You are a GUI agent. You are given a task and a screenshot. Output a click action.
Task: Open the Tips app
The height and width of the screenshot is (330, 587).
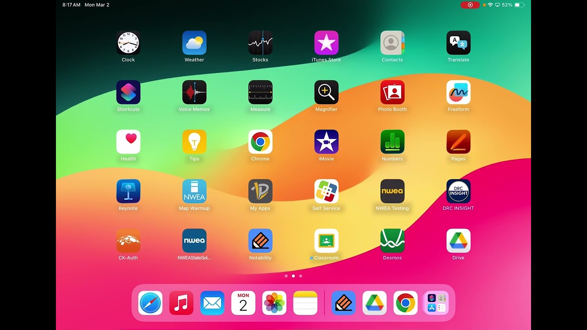[x=194, y=142]
